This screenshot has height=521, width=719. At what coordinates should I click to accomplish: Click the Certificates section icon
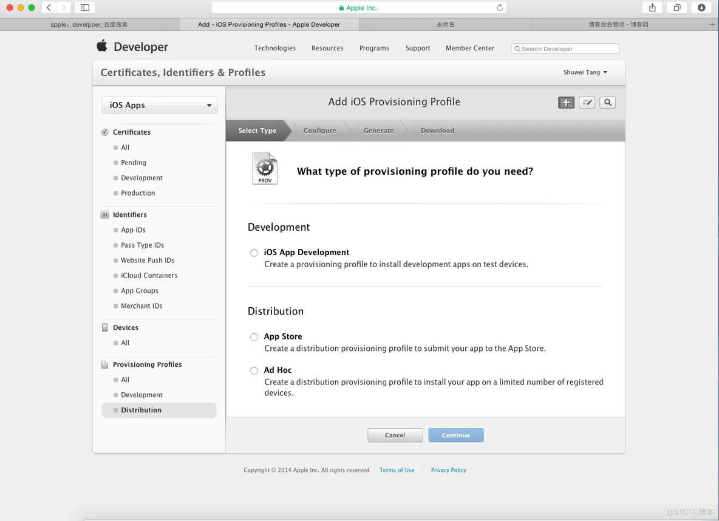(104, 132)
